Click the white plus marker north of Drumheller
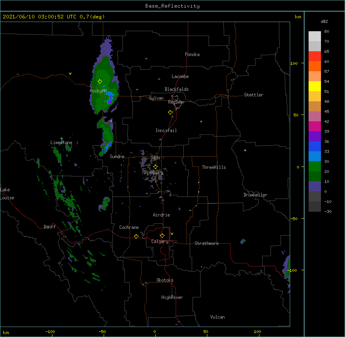 (245, 150)
